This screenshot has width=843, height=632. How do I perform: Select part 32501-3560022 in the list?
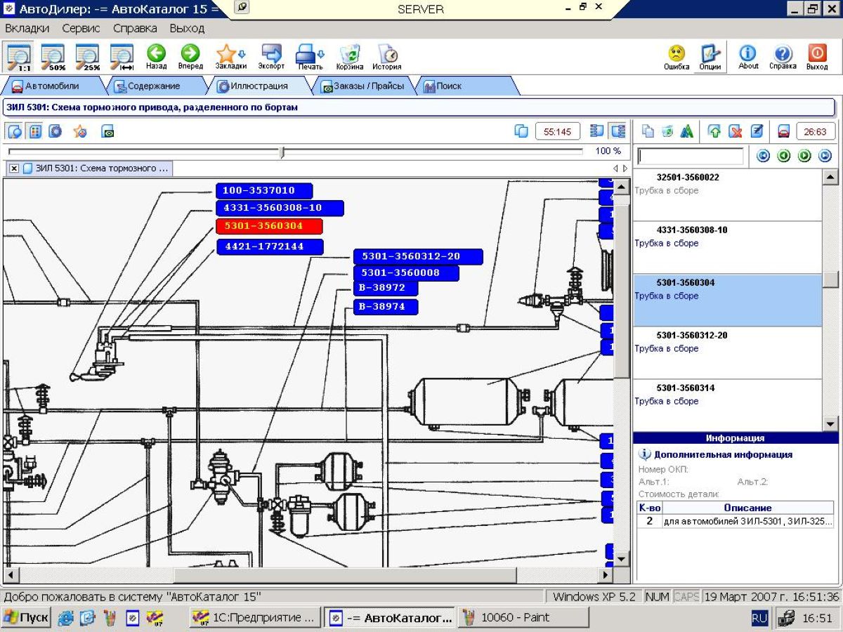click(727, 195)
